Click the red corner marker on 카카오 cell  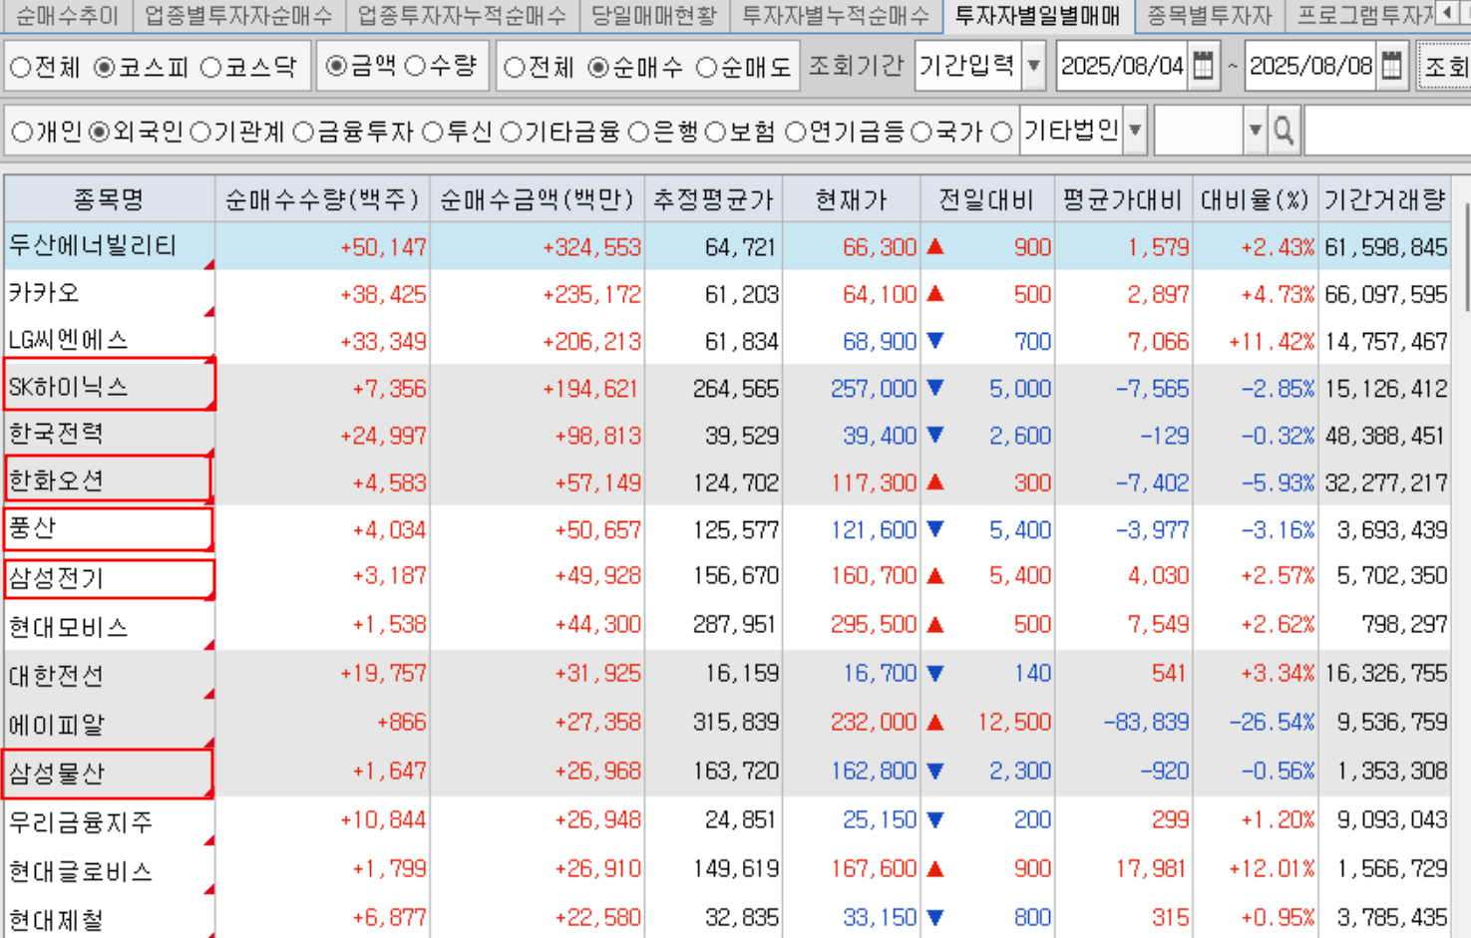click(209, 312)
